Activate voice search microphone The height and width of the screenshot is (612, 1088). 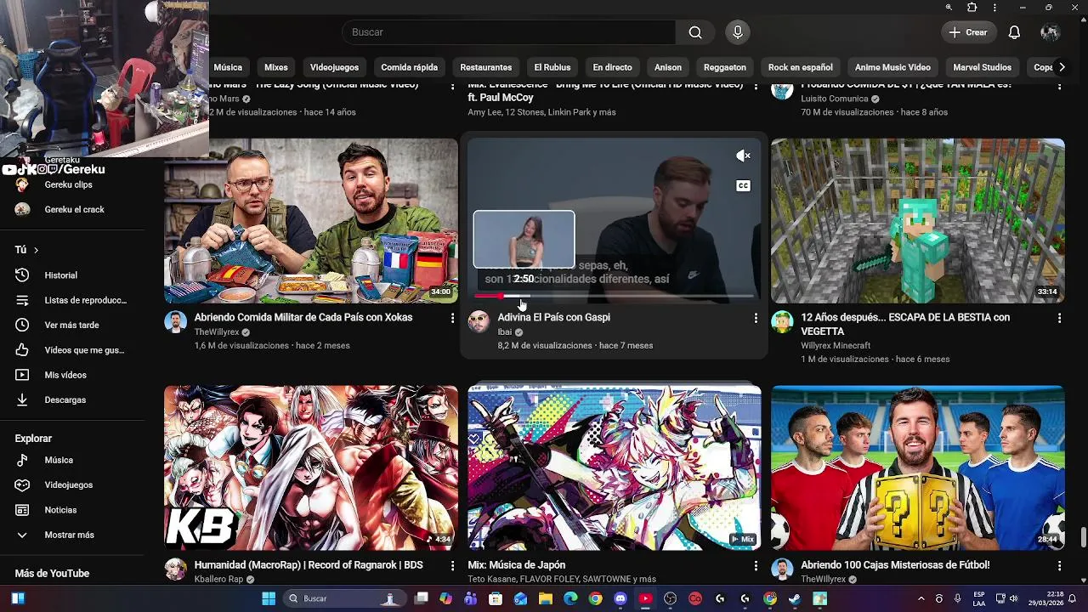coord(738,32)
